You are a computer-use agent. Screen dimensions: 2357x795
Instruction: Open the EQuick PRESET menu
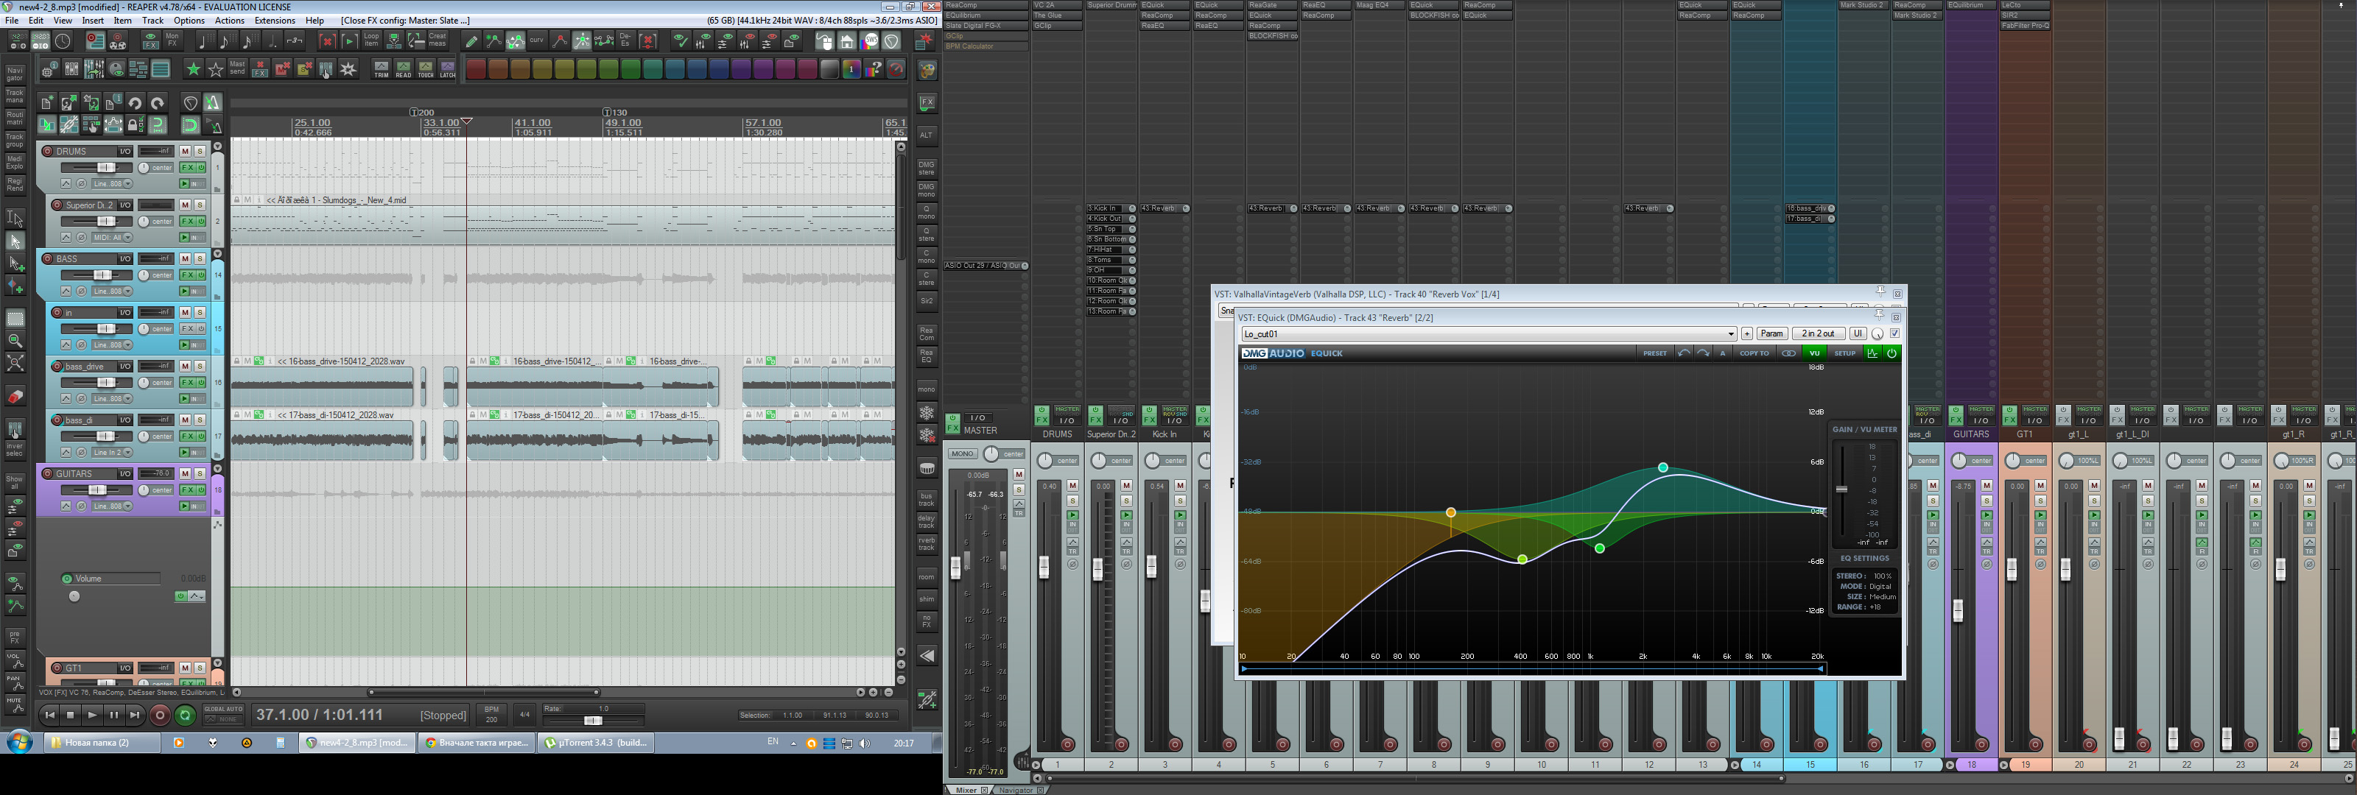[x=1654, y=353]
